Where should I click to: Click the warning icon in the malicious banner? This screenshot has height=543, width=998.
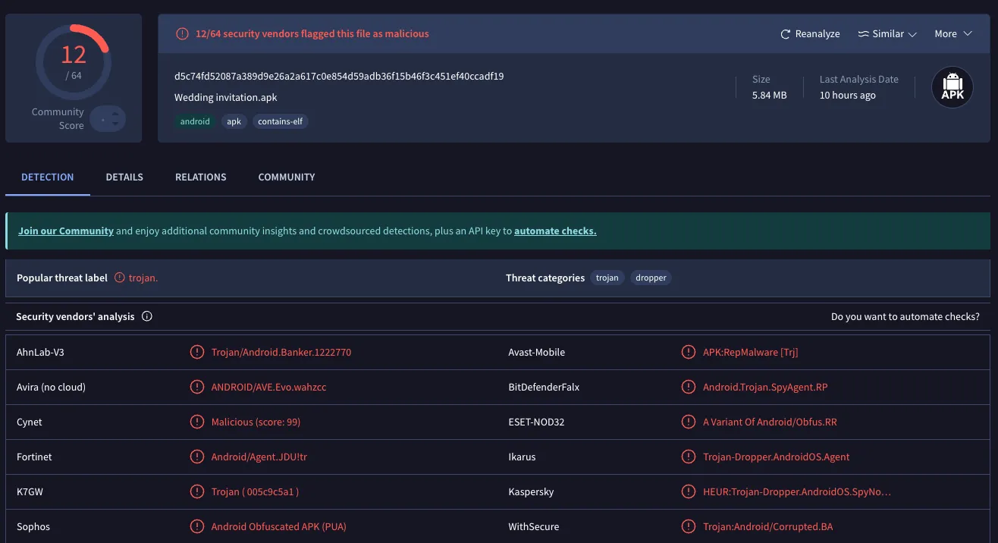182,34
